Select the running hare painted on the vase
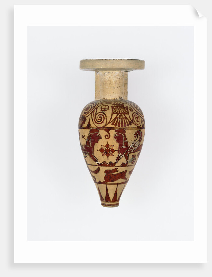The image size is (212, 277). [115, 176]
